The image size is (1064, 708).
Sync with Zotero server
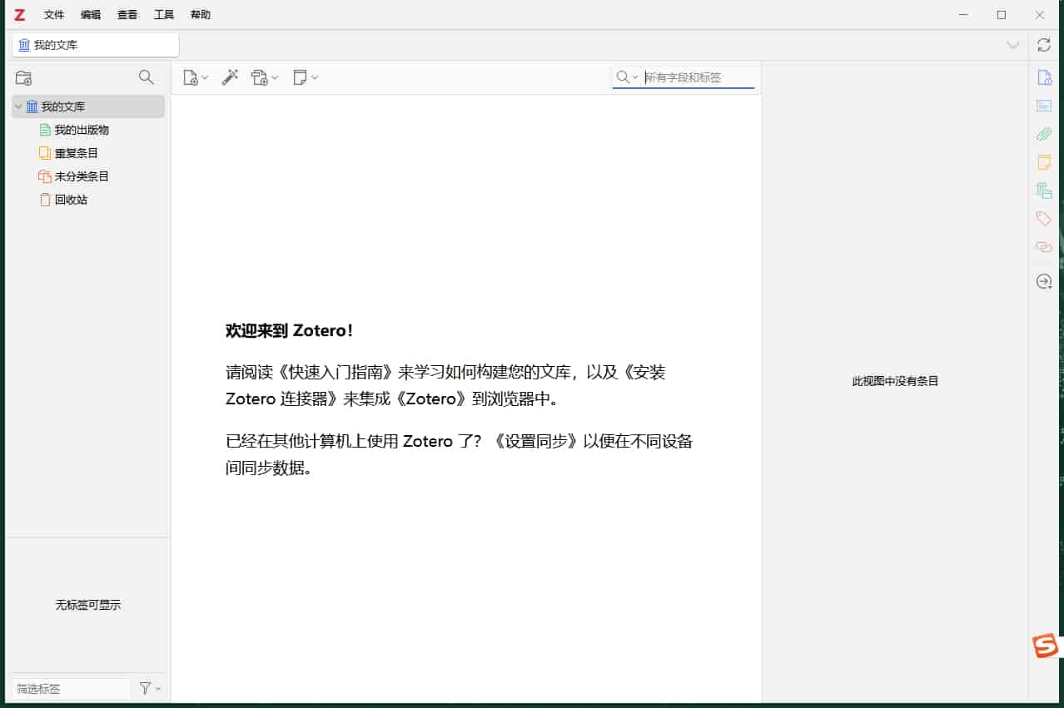(1044, 45)
